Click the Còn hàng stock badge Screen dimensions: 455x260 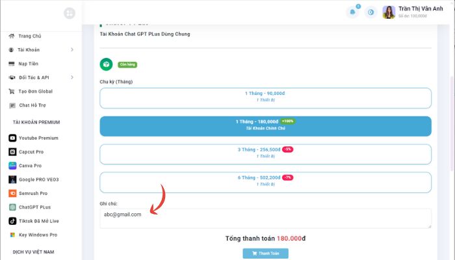[127, 64]
